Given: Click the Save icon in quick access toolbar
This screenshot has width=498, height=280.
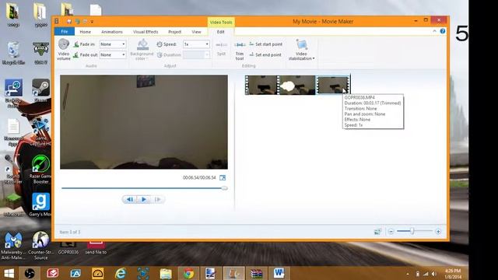Looking at the screenshot, I should 69,21.
